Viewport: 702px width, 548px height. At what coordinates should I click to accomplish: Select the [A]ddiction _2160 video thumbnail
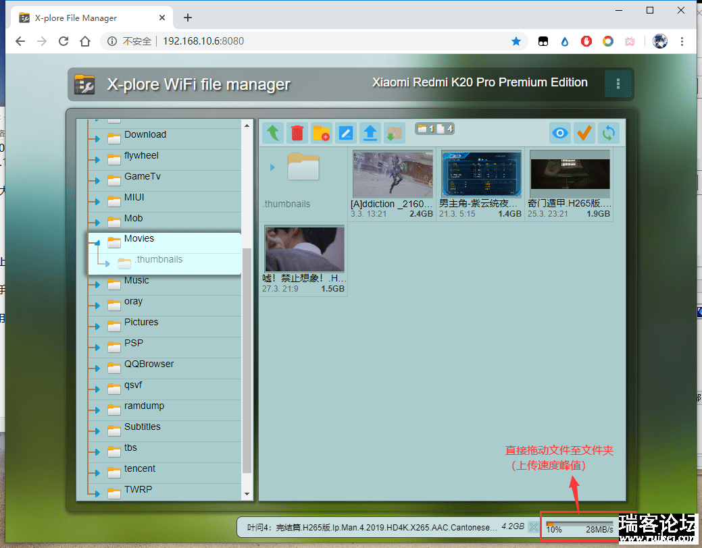[393, 174]
